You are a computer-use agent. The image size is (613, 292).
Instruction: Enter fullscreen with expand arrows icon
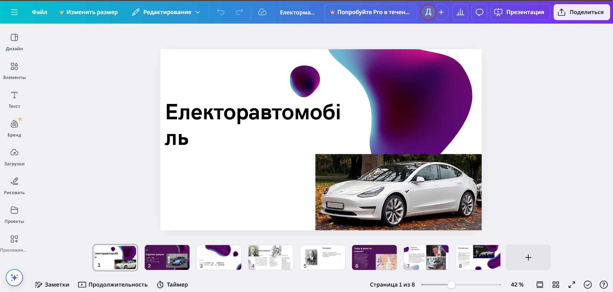(x=572, y=285)
